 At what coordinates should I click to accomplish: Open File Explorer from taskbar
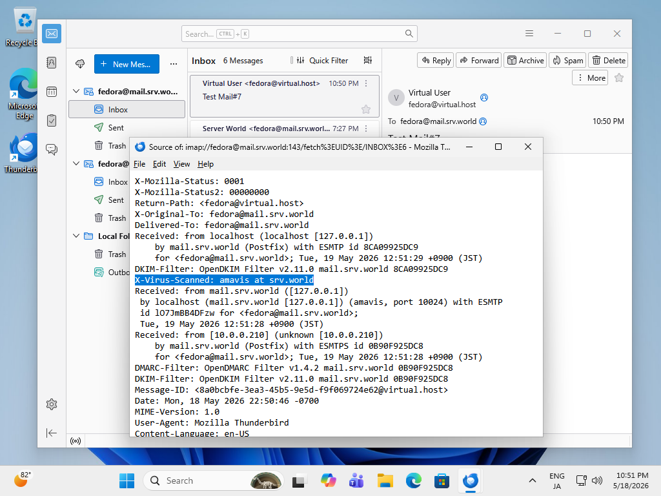click(x=385, y=480)
